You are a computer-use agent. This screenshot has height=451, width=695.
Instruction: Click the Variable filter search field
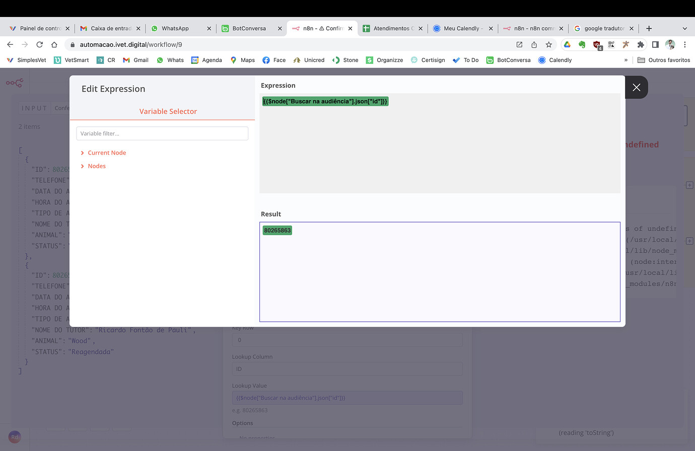(x=162, y=133)
